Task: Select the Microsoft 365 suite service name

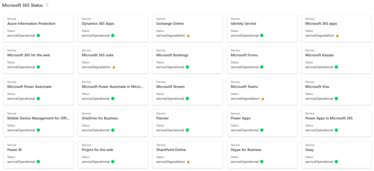Action: click(x=98, y=55)
